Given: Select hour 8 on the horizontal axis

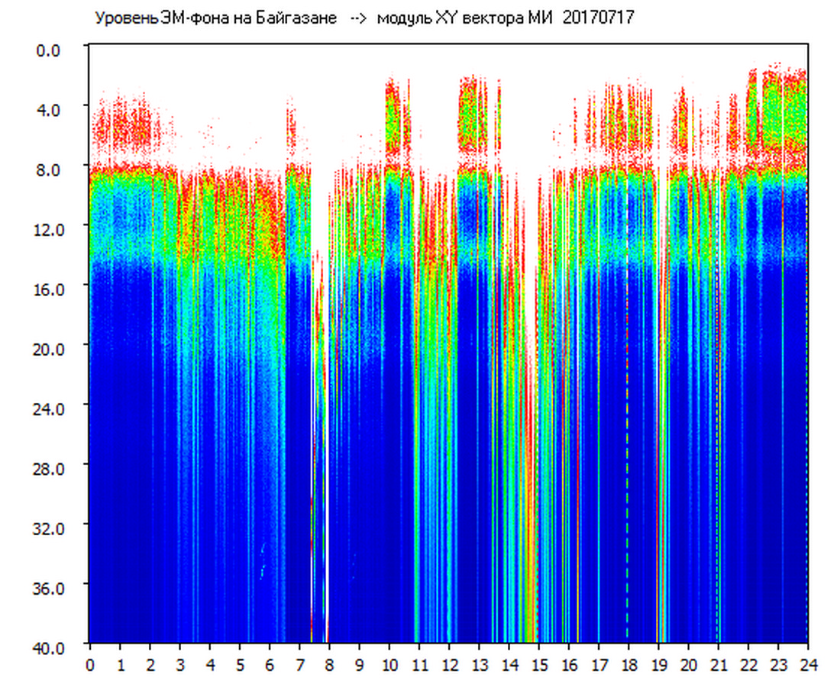Looking at the screenshot, I should (329, 666).
